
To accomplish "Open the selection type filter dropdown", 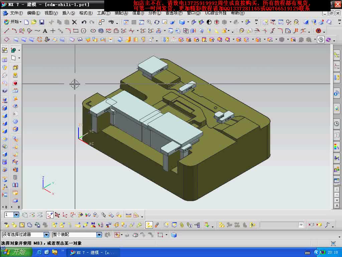I will tap(46, 235).
